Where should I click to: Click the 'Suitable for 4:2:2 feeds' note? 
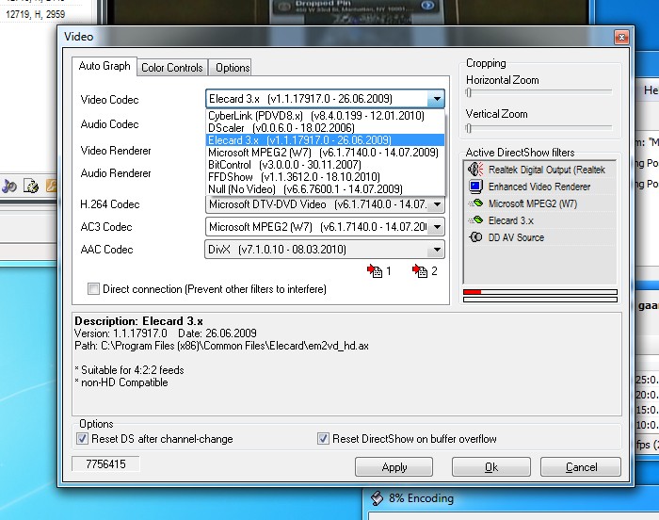click(x=130, y=370)
